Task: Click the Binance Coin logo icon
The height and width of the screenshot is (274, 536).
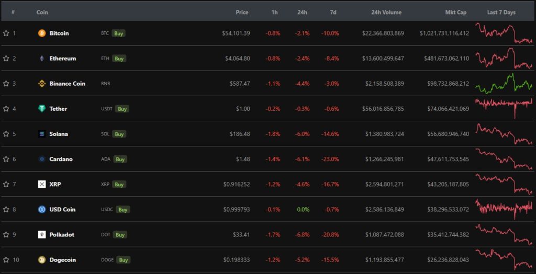Action: (x=42, y=84)
